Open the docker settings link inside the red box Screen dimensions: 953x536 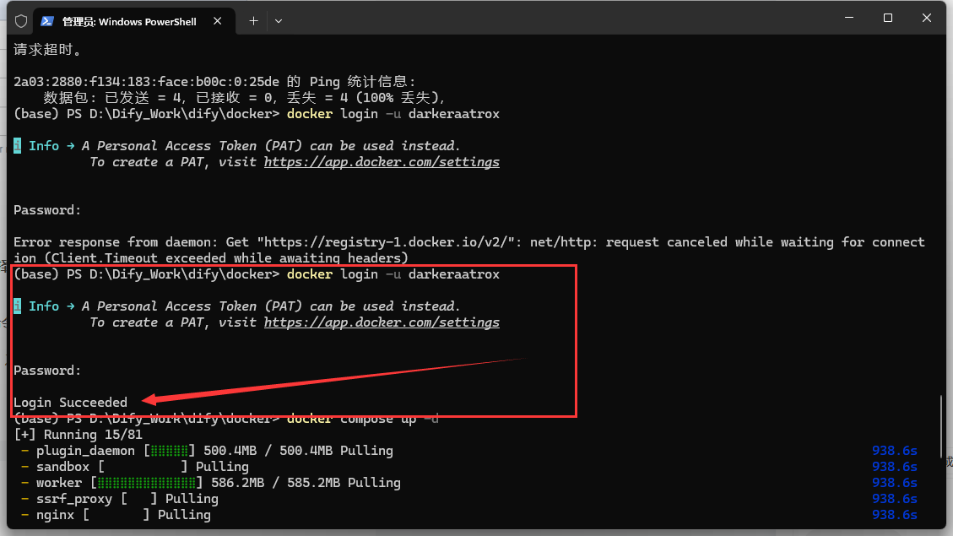pyautogui.click(x=382, y=322)
